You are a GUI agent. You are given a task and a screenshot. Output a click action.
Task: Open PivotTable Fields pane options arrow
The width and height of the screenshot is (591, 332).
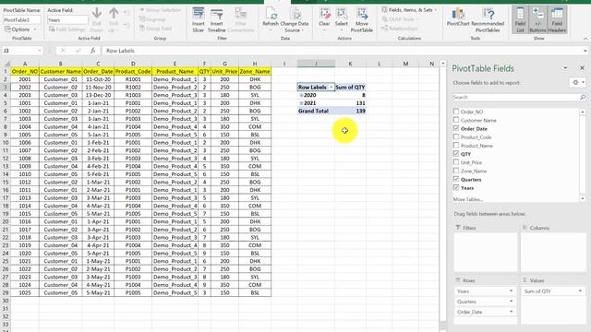(565, 68)
